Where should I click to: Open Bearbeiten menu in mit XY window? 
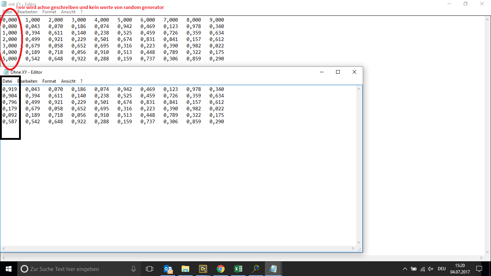point(27,11)
